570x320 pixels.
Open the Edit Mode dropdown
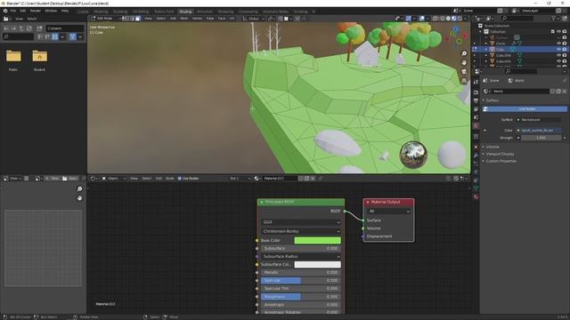click(x=106, y=19)
